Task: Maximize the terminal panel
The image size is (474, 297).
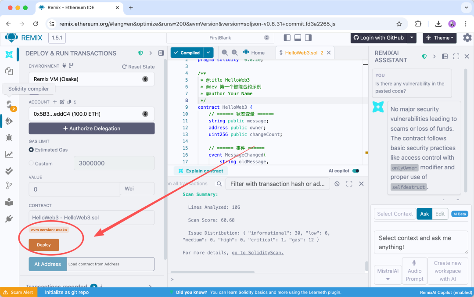Action: [349, 184]
